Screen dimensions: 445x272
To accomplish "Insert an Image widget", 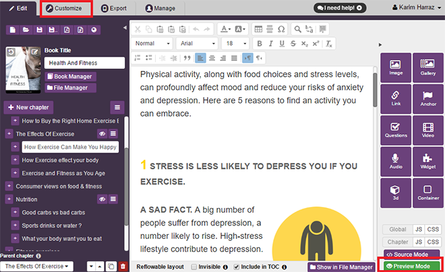I will click(x=396, y=69).
